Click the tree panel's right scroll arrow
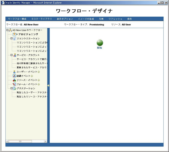Viewport: 169px width, 152px height. pos(45,141)
